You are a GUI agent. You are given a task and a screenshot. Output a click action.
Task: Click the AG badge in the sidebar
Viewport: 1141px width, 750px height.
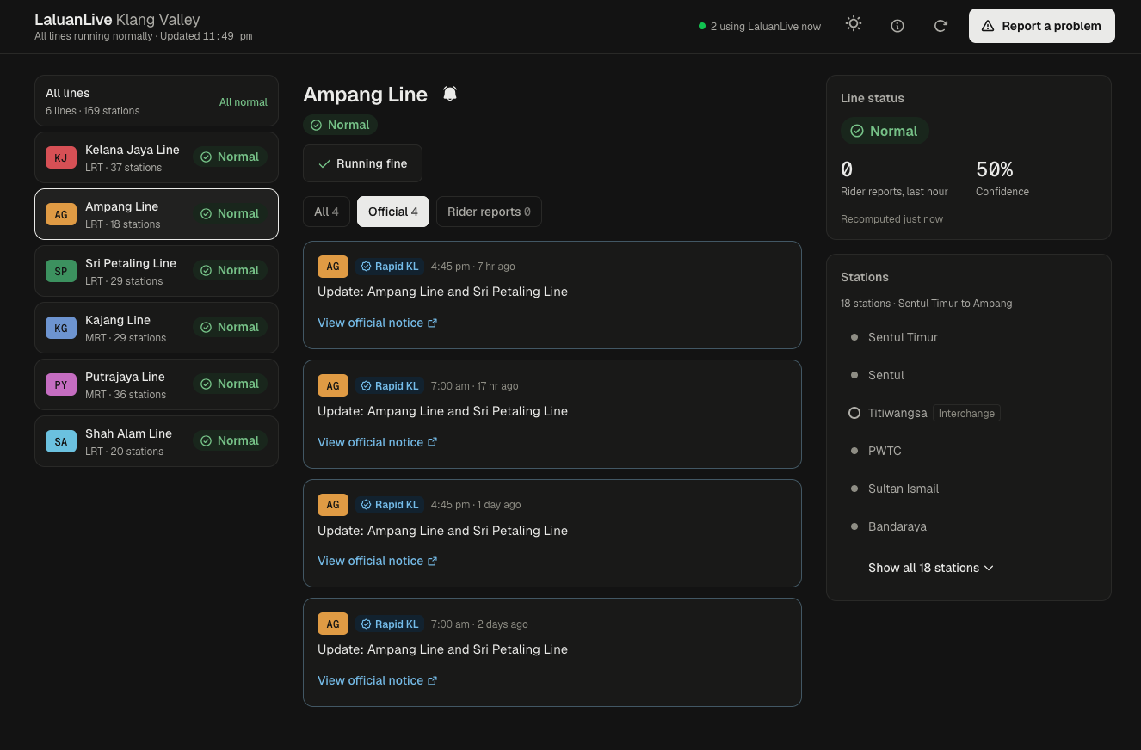(61, 214)
